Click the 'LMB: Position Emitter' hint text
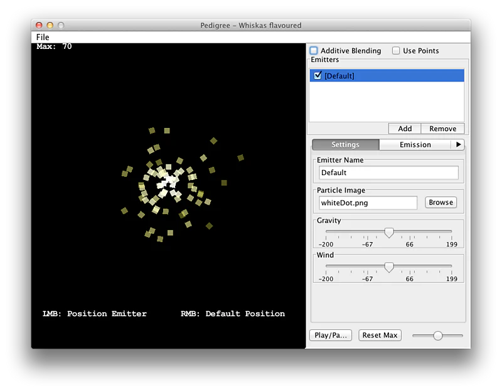Image resolution: width=502 pixels, height=392 pixels. click(95, 314)
